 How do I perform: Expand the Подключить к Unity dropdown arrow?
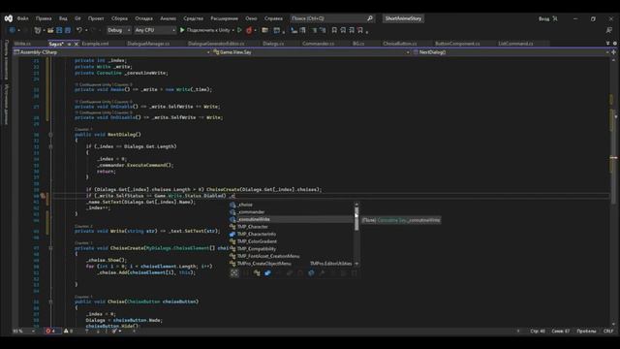tap(232, 30)
